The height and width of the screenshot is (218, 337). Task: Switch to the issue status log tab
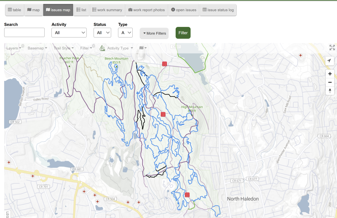click(x=218, y=10)
